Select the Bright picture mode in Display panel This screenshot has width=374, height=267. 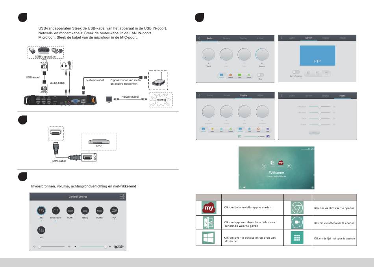(x=212, y=130)
